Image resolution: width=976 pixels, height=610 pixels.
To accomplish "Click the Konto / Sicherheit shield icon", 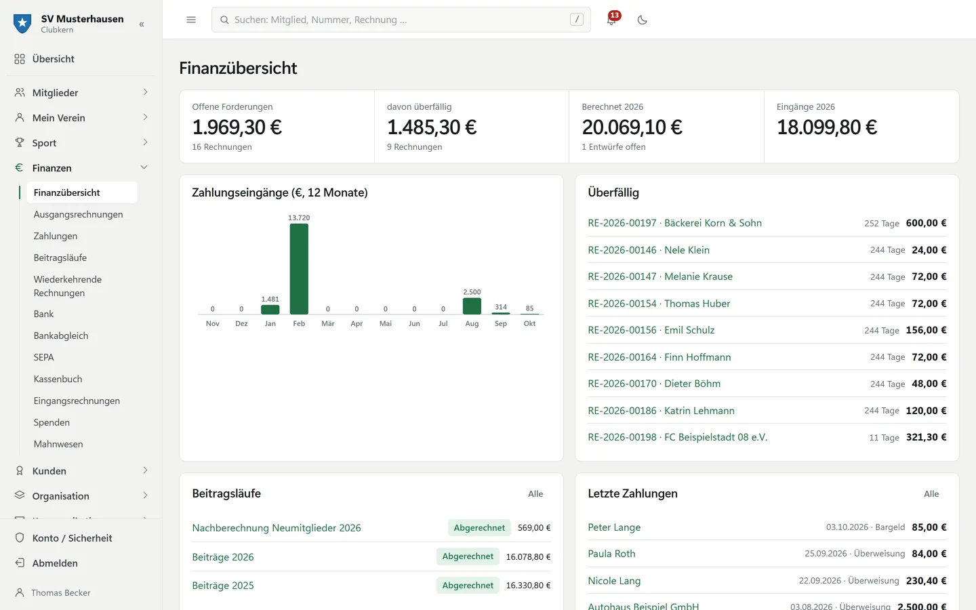I will 20,538.
